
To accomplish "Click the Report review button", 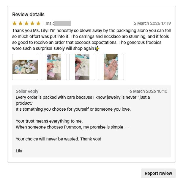I will (x=158, y=173).
